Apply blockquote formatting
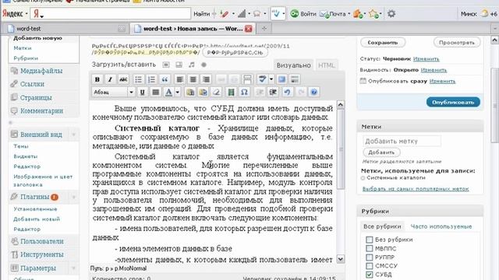 (x=165, y=79)
